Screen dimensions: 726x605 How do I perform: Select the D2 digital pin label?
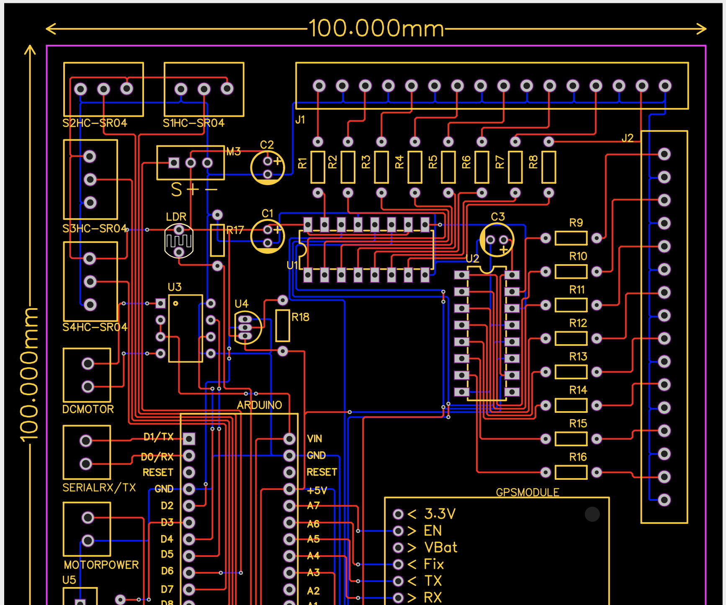pos(167,506)
